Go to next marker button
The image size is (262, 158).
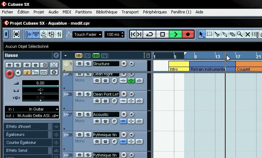point(139,34)
